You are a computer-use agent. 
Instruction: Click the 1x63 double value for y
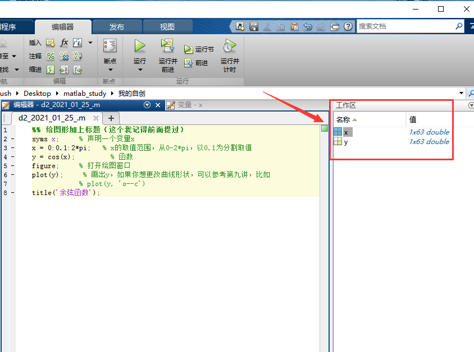click(429, 141)
